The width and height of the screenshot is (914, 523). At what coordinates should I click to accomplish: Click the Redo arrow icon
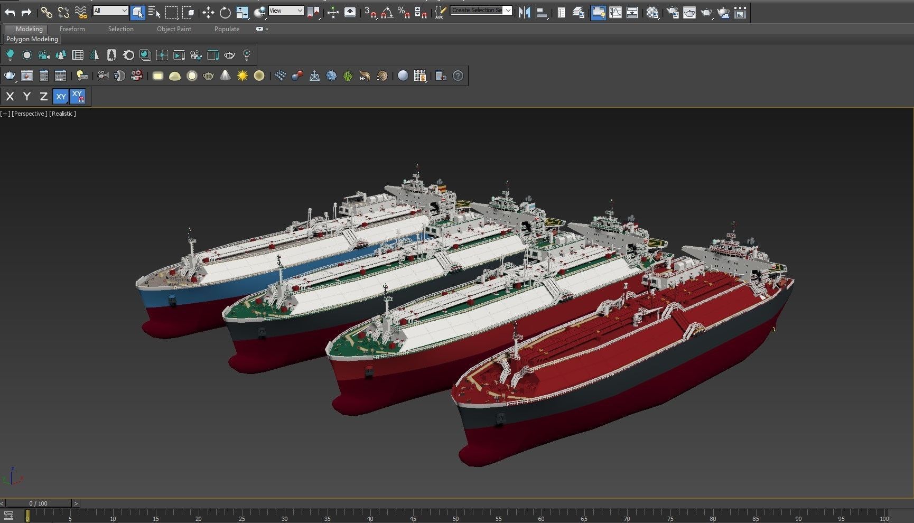pyautogui.click(x=26, y=12)
